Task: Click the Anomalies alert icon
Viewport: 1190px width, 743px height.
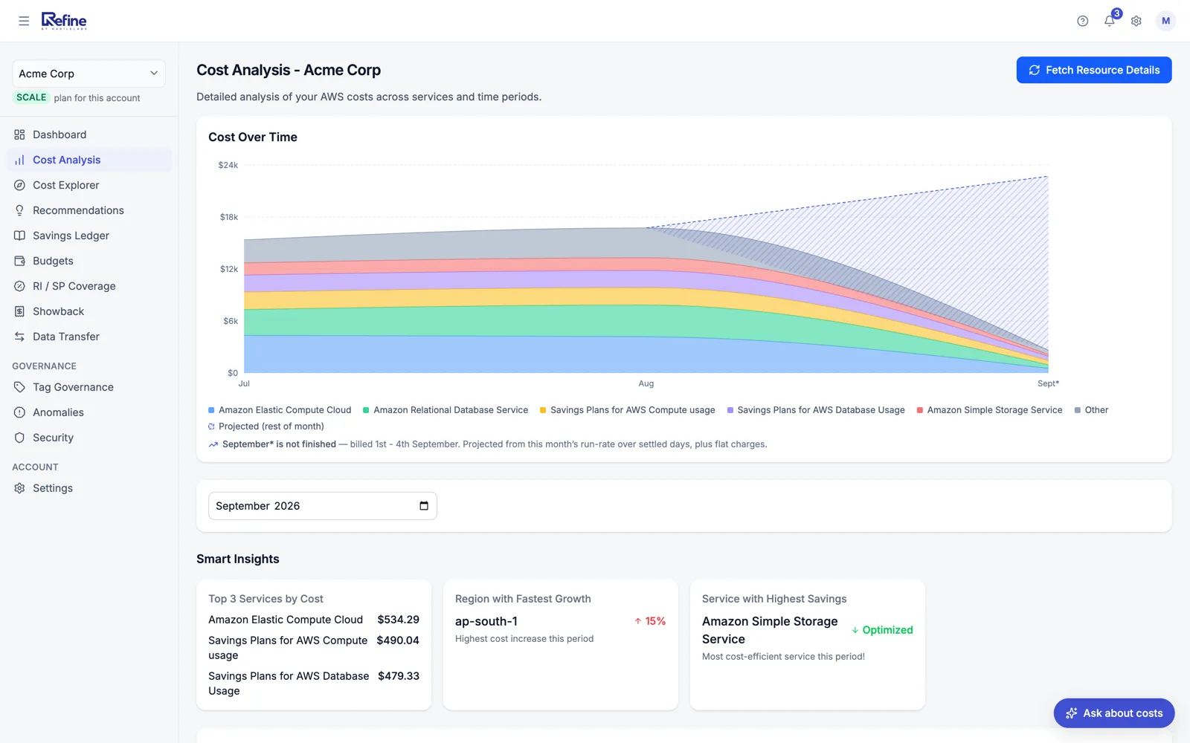Action: tap(19, 412)
